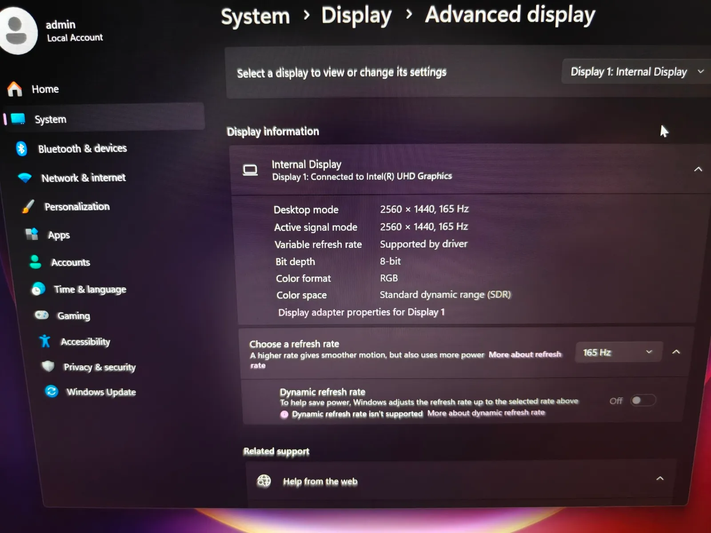Toggle the Dynamic refresh rate switch

tap(643, 400)
